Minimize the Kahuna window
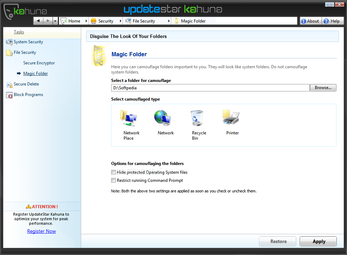347x255 pixels. (x=329, y=4)
